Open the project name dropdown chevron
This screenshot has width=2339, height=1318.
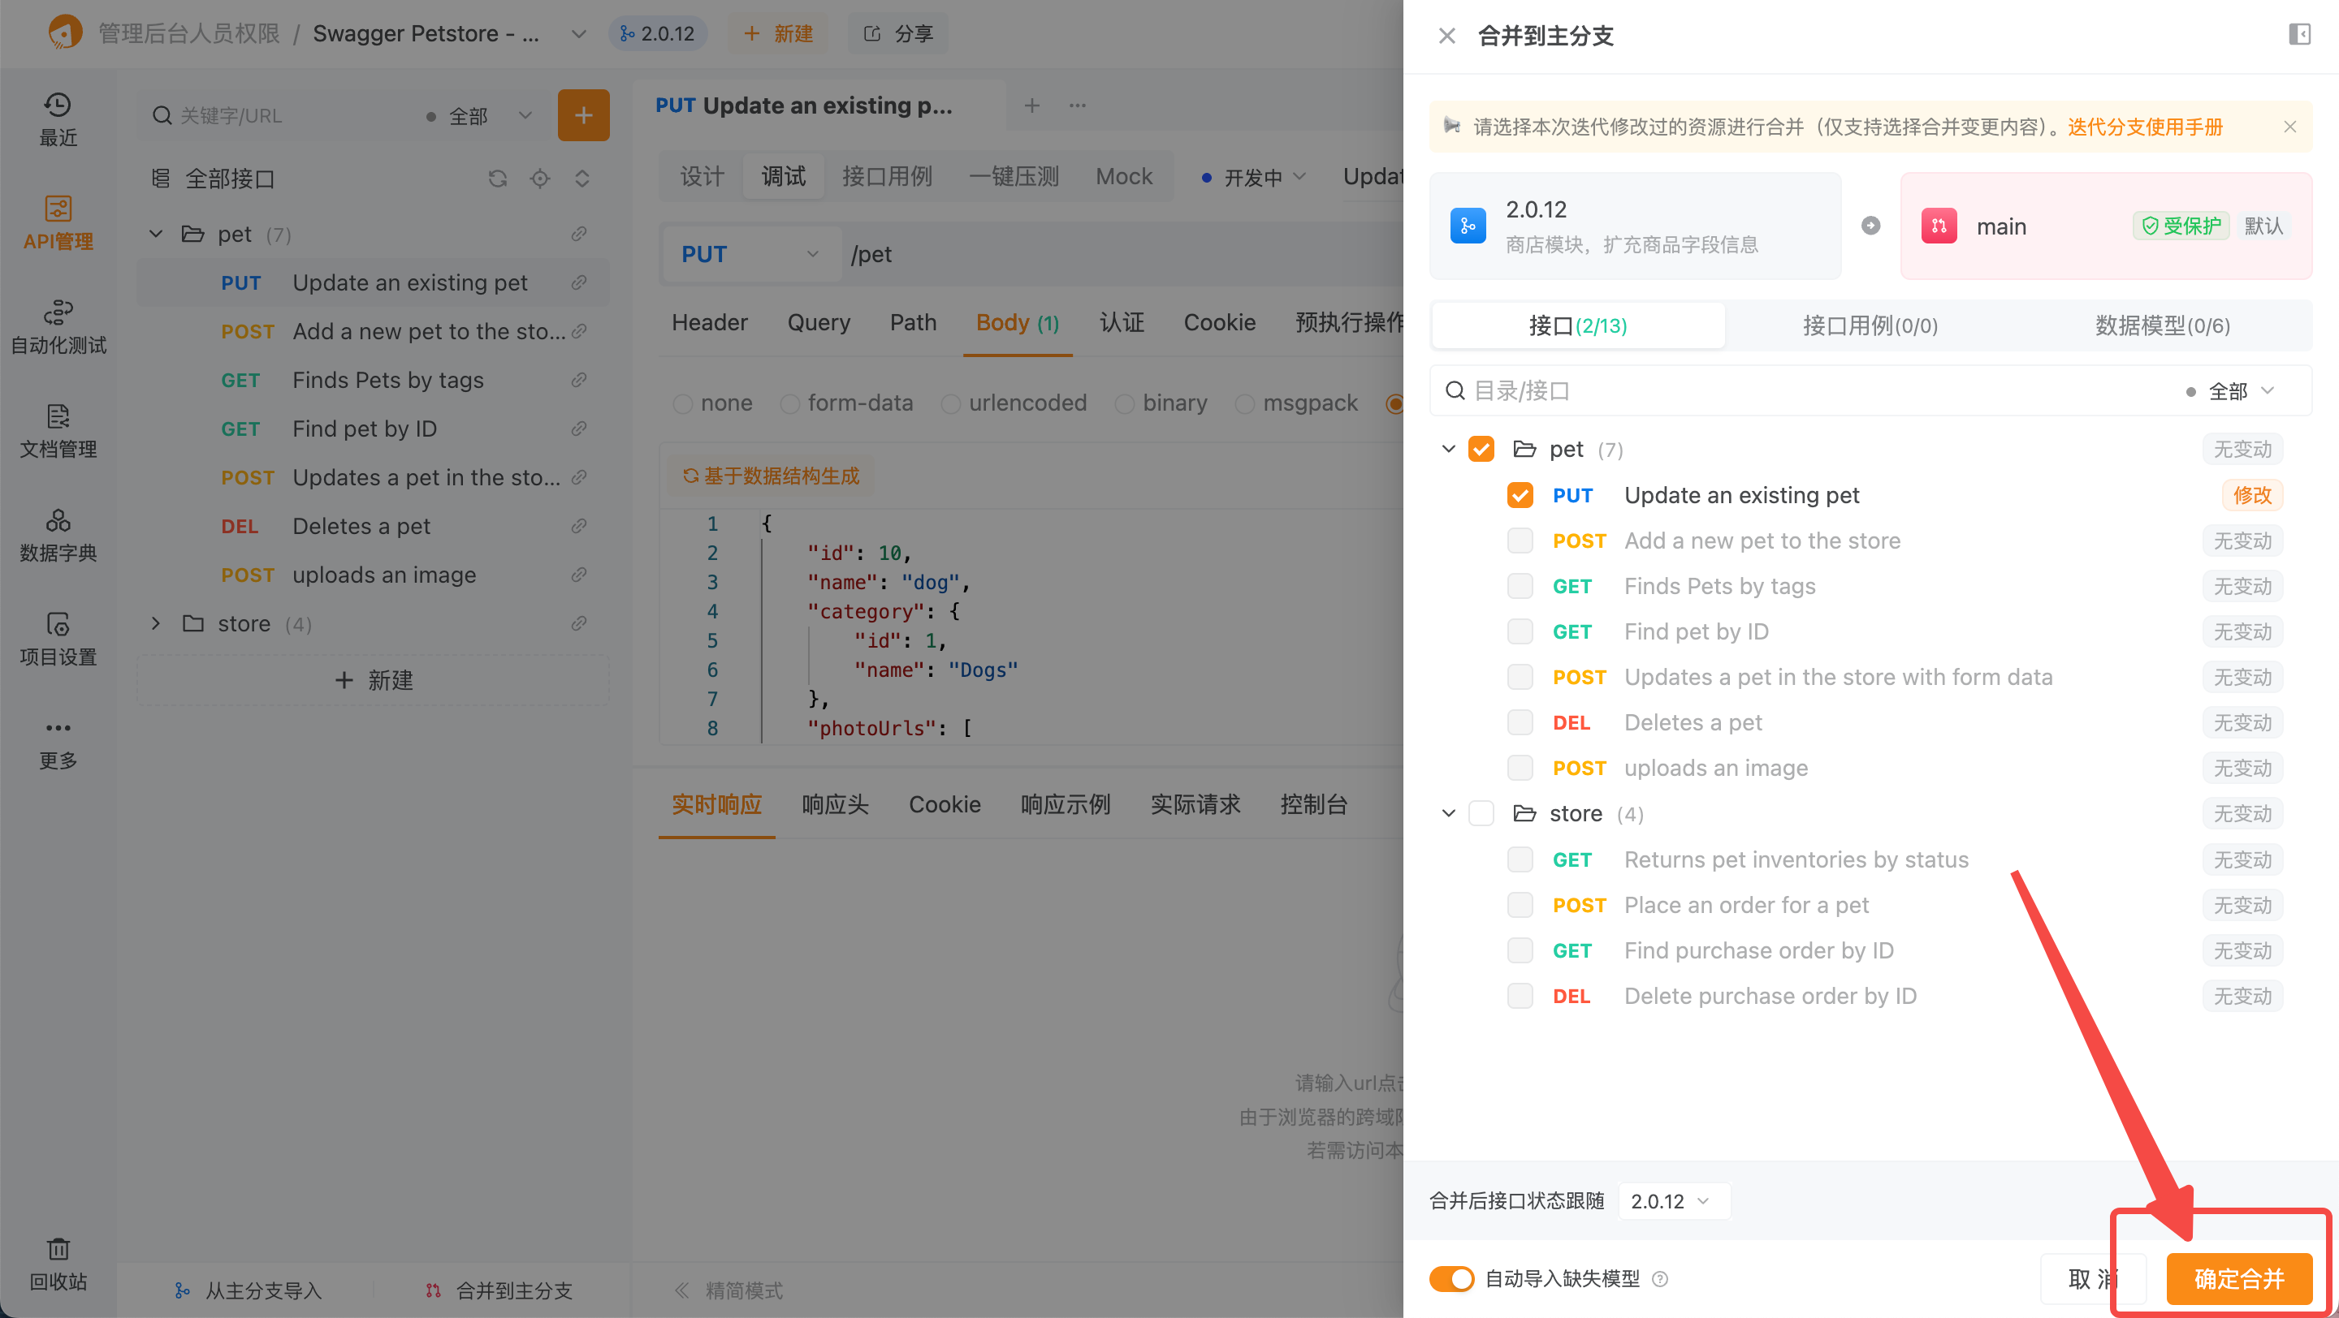(x=578, y=33)
